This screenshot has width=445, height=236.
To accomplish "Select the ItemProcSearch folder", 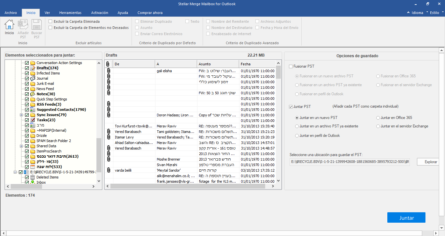I will pos(50,151).
